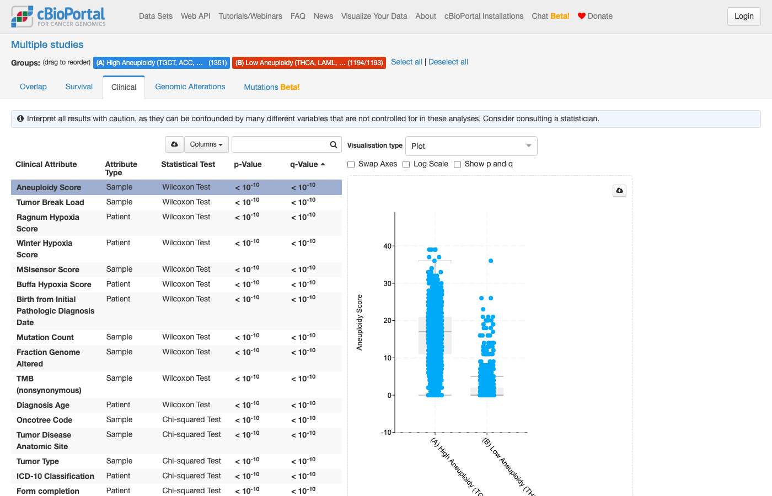Check the Show p and q option
The height and width of the screenshot is (496, 772).
(x=457, y=164)
